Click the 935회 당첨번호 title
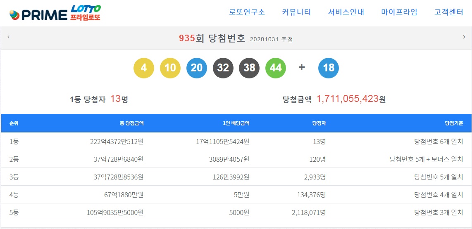This screenshot has height=229, width=472. point(212,38)
